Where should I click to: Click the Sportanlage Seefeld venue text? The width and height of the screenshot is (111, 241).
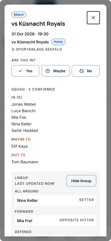[x=39, y=49]
